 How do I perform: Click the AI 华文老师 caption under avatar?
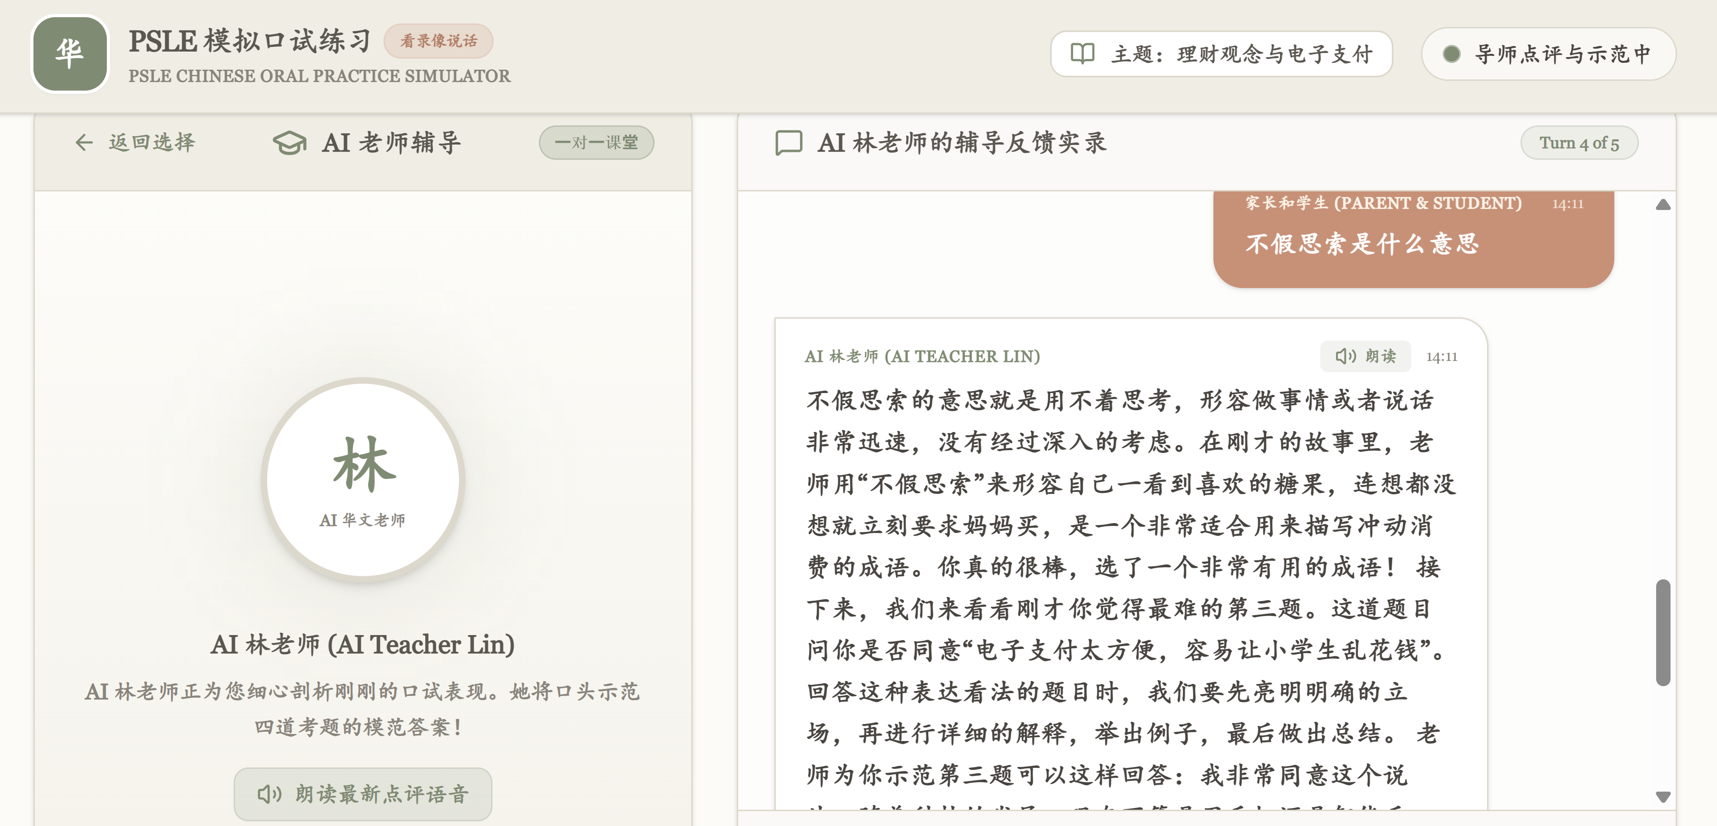(x=362, y=520)
